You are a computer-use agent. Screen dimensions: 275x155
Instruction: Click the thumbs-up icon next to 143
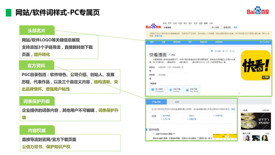[x=223, y=51]
